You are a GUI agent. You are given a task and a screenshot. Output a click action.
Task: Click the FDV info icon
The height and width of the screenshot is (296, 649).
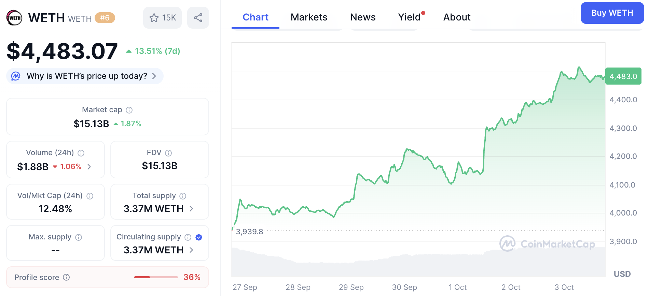(x=168, y=153)
